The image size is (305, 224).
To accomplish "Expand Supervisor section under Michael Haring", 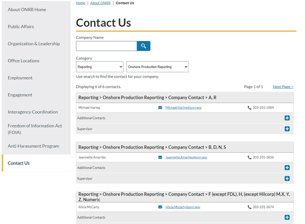I will point(287,129).
